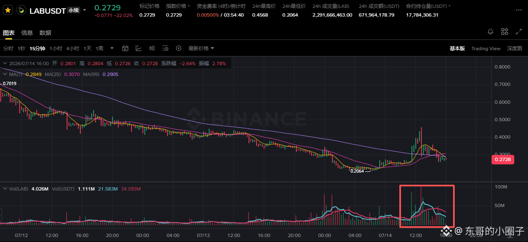Viewport: 528px width, 242px height.
Task: Click the 0.2728 current price axis tag
Action: 503,159
